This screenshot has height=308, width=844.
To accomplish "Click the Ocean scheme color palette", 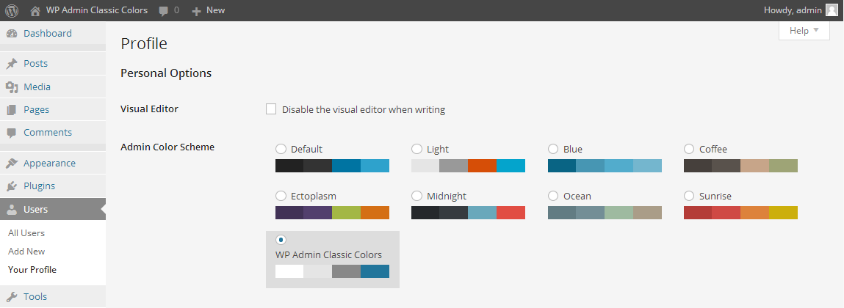I will [x=605, y=213].
